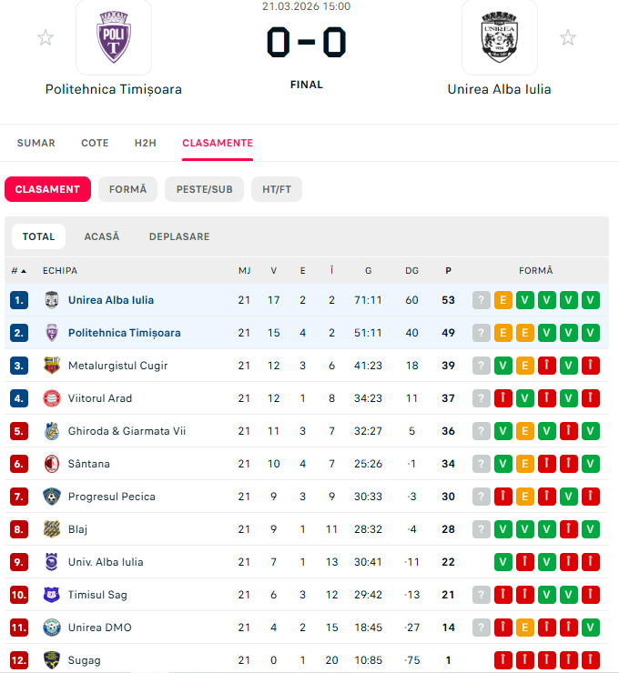Screen dimensions: 619x673
Task: Show ACASĂ home standings
Action: (x=102, y=236)
